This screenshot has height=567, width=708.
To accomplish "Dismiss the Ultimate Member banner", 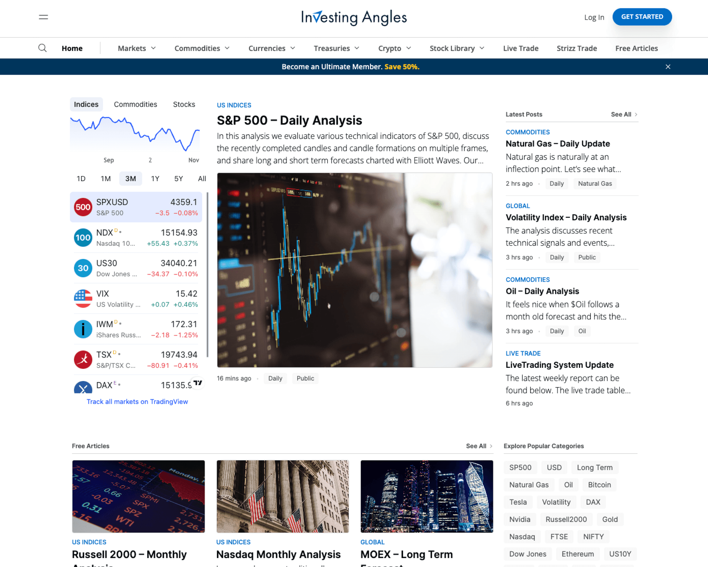I will coord(668,66).
